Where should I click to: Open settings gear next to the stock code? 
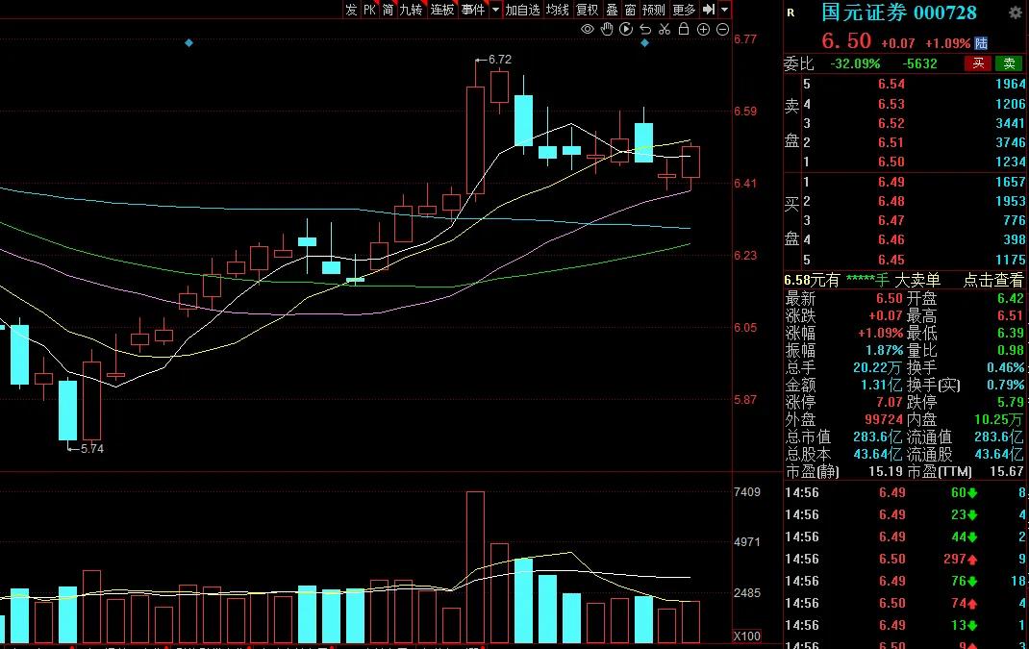pos(1015,12)
